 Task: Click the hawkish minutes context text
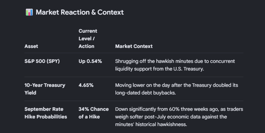click(x=175, y=65)
